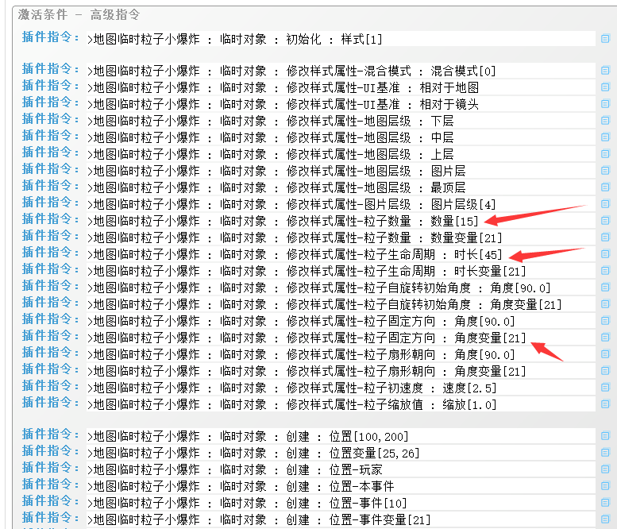Viewport: 617px width, 529px height.
Task: Click copy icon on 缩放[1.0] row
Action: click(x=605, y=404)
